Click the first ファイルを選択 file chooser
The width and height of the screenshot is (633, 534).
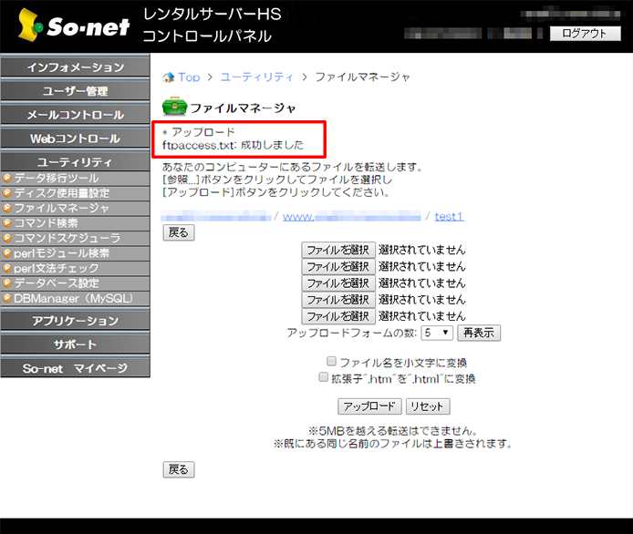pyautogui.click(x=337, y=251)
